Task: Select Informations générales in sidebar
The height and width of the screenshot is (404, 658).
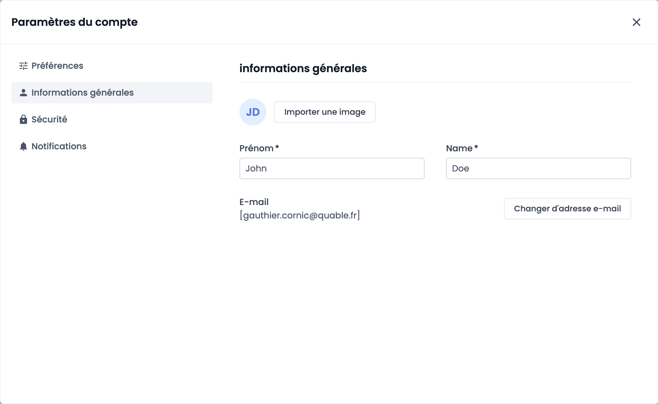Action: point(83,93)
